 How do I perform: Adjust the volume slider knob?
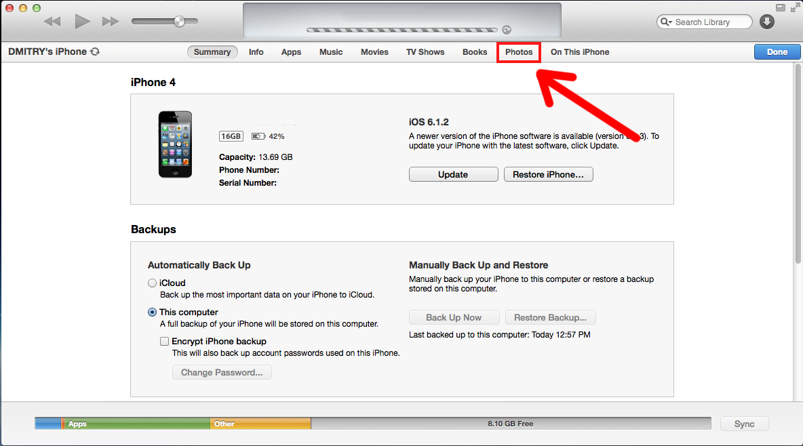(x=179, y=22)
